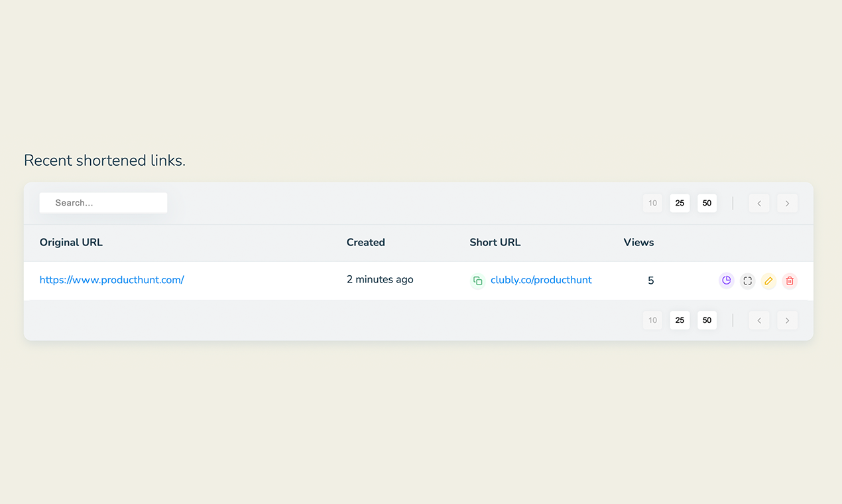Choose 50 rows in bottom pagination
The width and height of the screenshot is (842, 504).
tap(707, 320)
